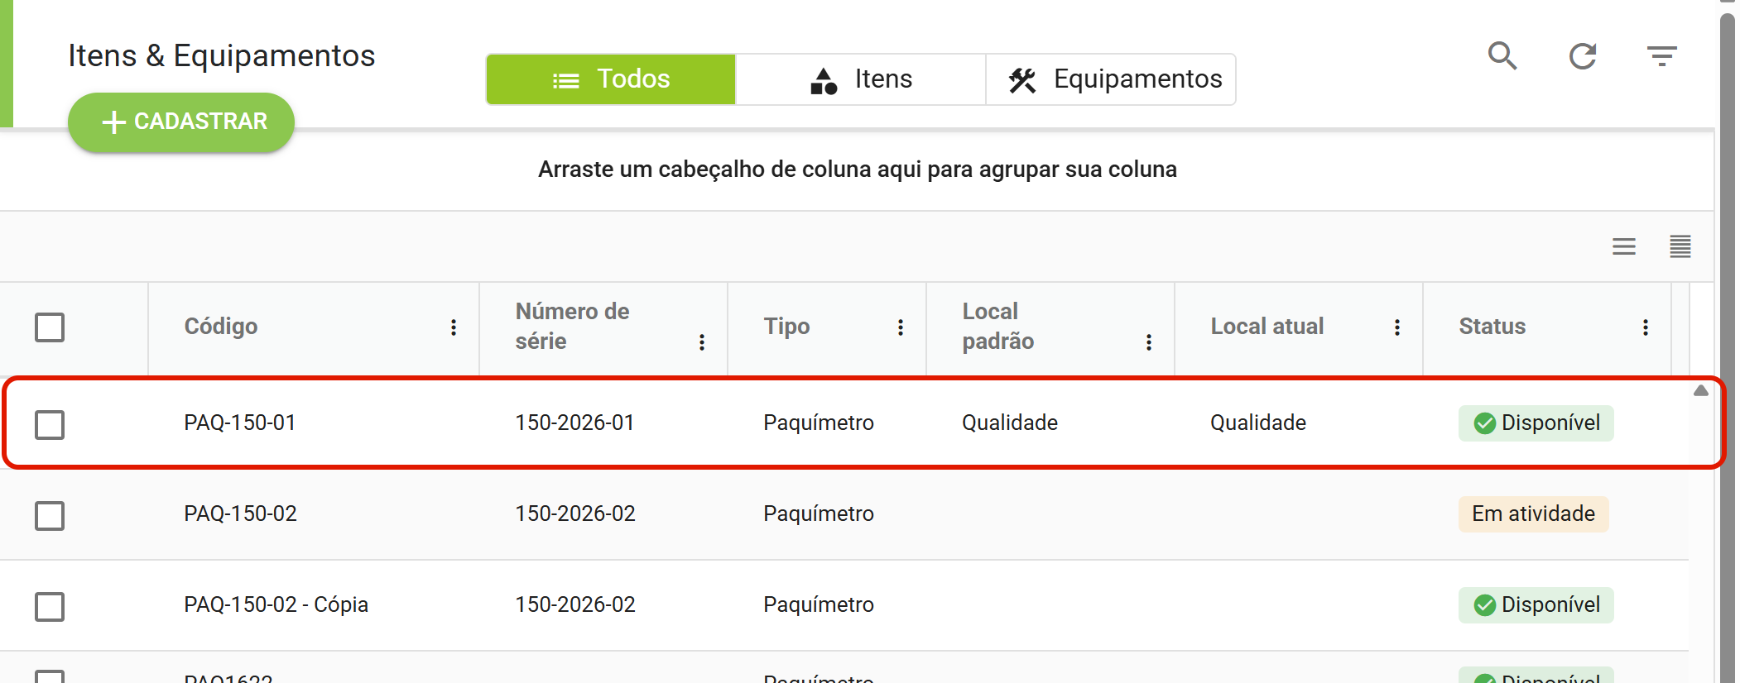Sort by Tipo column header
The width and height of the screenshot is (1740, 683).
[x=786, y=327]
